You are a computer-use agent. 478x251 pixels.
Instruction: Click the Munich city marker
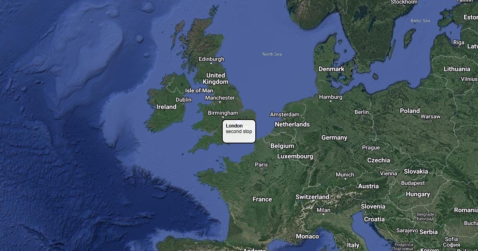(345, 179)
